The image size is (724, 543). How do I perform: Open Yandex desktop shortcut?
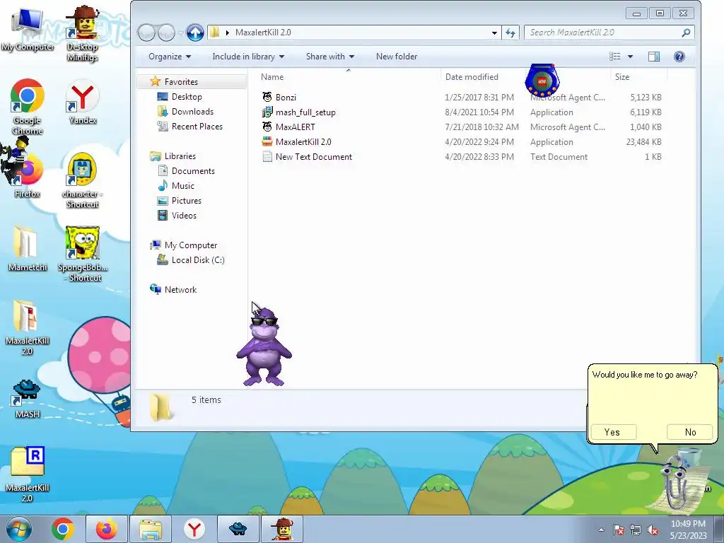pos(82,102)
